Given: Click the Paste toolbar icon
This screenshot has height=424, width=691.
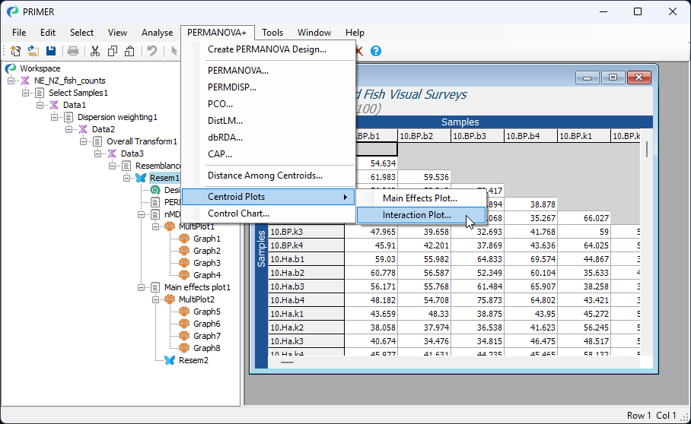Looking at the screenshot, I should click(x=129, y=51).
